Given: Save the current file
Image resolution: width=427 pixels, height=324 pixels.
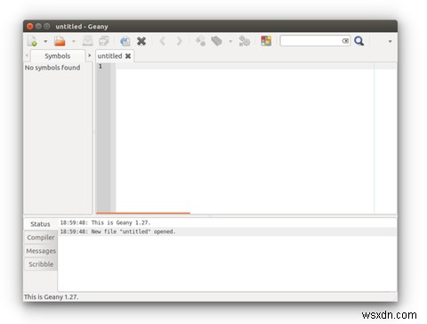Looking at the screenshot, I should pyautogui.click(x=88, y=41).
